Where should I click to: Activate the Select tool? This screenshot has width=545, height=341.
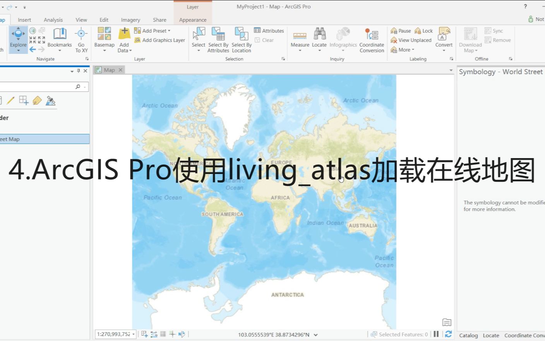(199, 40)
